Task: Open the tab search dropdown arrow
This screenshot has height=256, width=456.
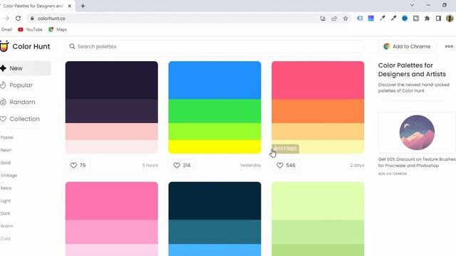Action: (412, 5)
